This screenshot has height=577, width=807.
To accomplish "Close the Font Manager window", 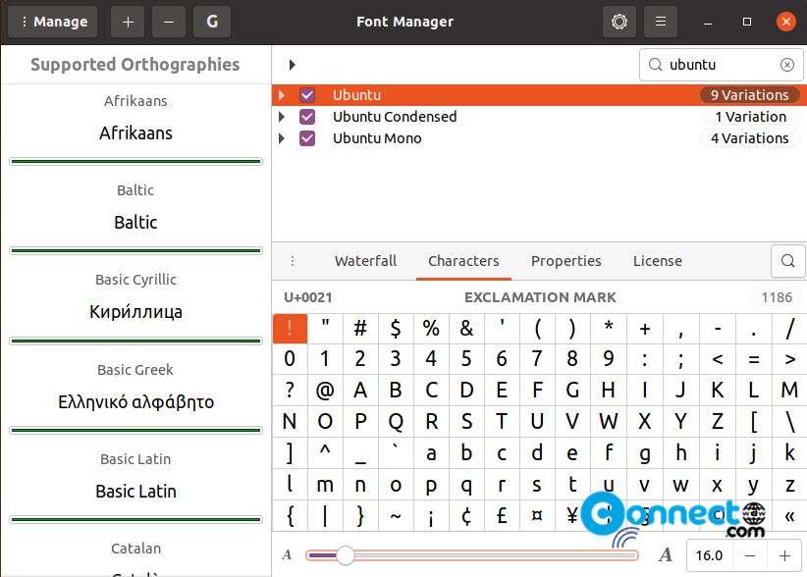I will [x=786, y=22].
